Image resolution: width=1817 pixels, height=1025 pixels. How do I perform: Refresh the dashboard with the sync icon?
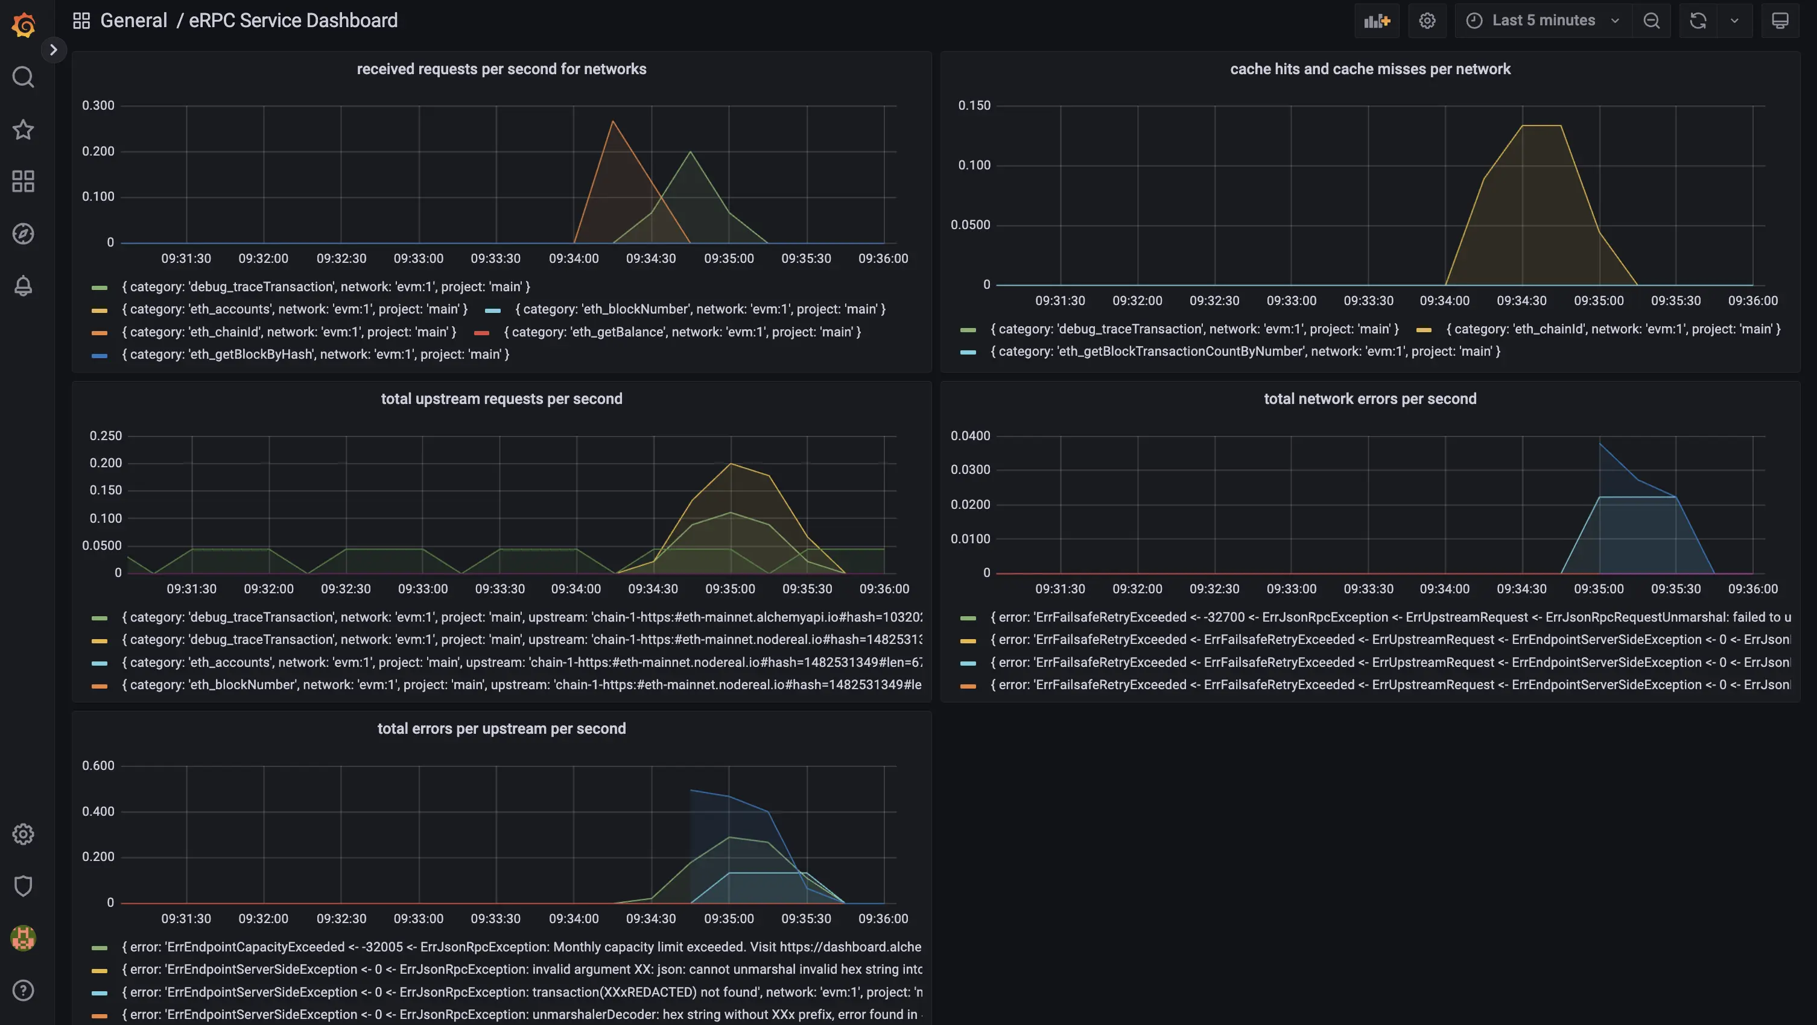(x=1698, y=20)
